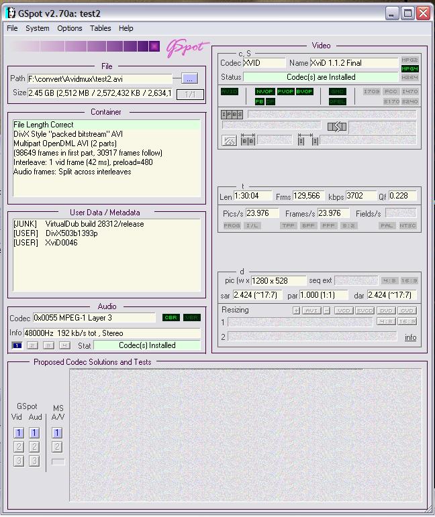Viewport: 435px width, 517px height.
Task: Click the video scan button with zigzag icon
Action: (229, 141)
